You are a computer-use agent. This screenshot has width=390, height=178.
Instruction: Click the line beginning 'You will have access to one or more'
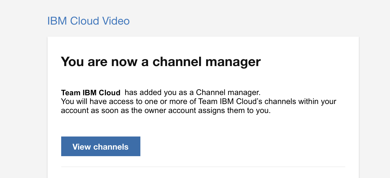pyautogui.click(x=199, y=102)
